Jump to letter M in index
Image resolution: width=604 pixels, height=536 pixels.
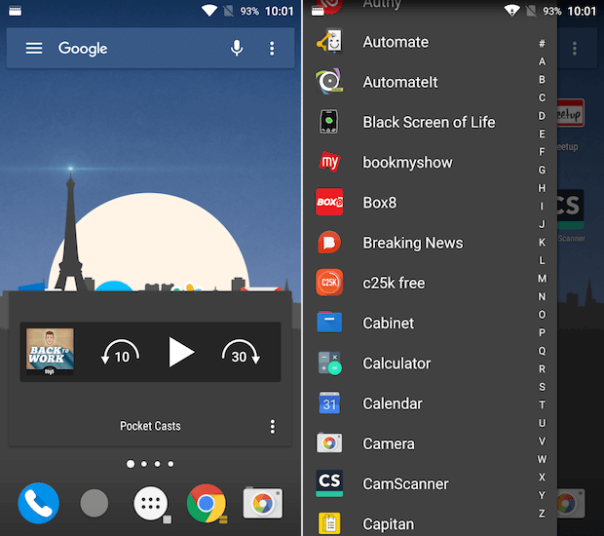tap(542, 279)
